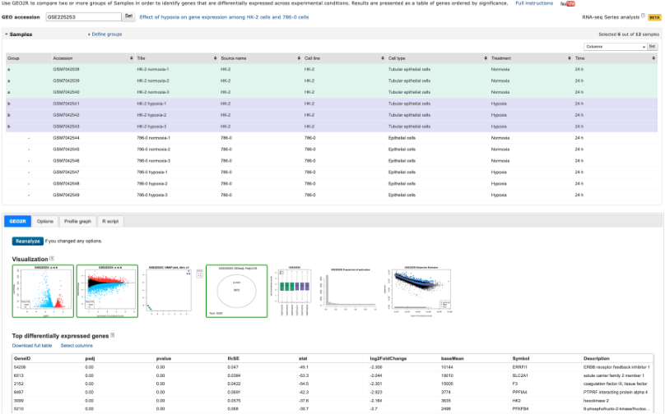Select sample row GSM7042545

point(332,149)
